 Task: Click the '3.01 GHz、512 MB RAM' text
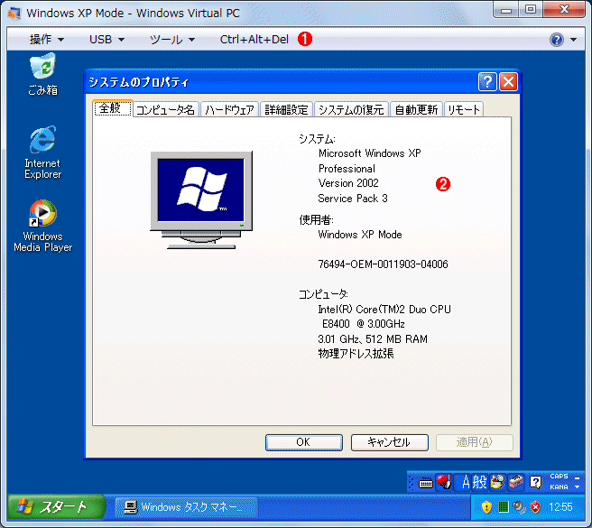[373, 338]
